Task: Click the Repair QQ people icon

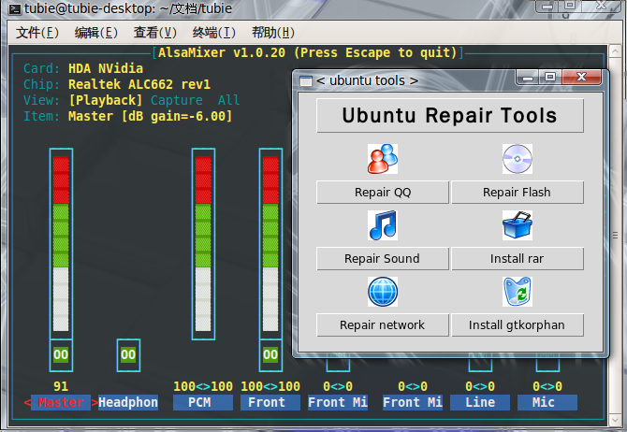Action: (x=383, y=159)
